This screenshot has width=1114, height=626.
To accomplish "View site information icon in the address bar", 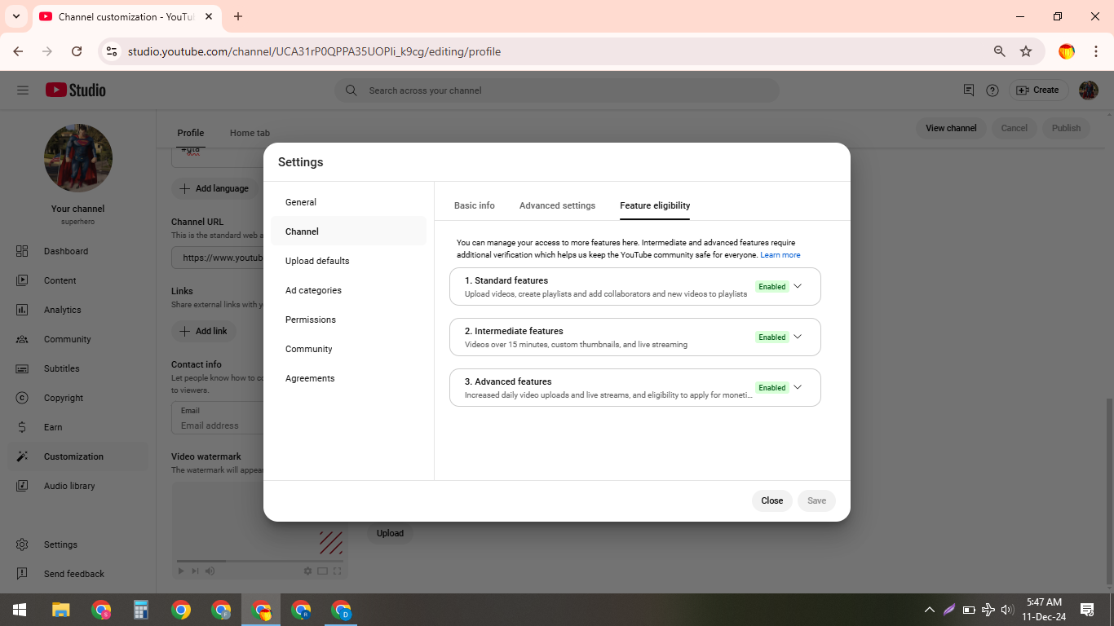I will 113,51.
